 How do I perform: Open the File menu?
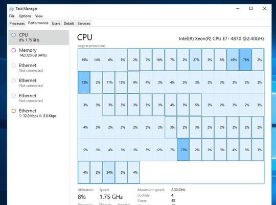12,16
